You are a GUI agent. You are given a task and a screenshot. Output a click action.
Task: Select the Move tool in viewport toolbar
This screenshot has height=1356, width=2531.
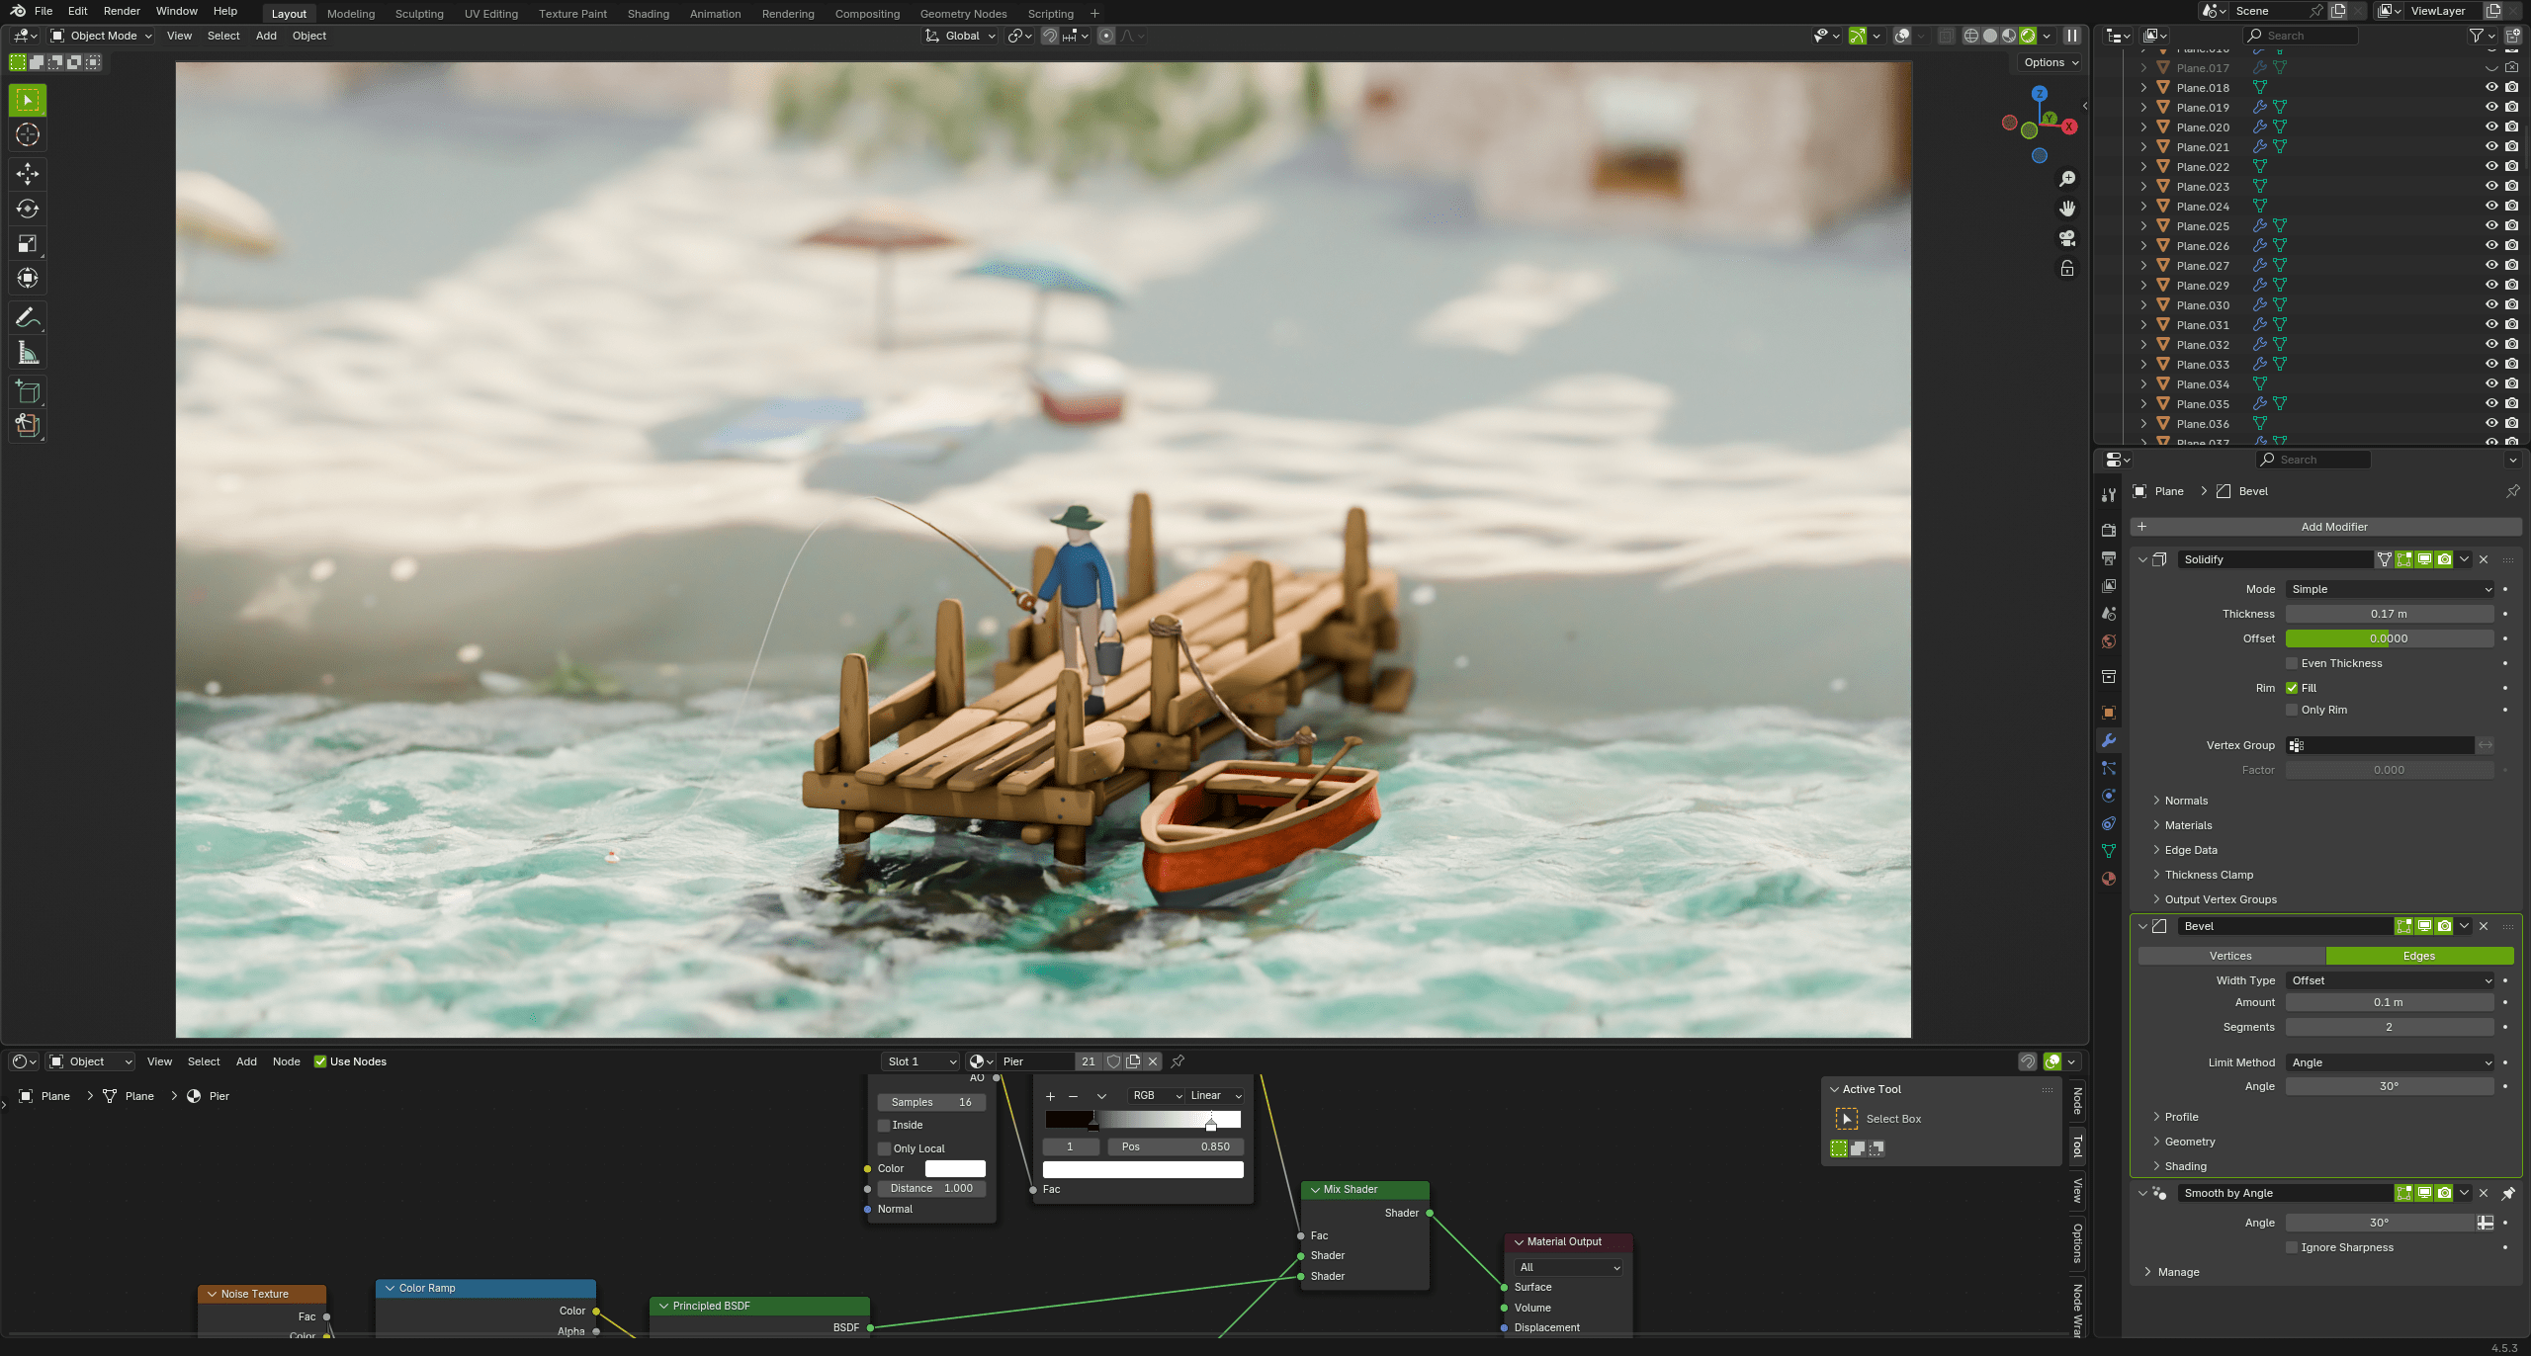click(28, 174)
